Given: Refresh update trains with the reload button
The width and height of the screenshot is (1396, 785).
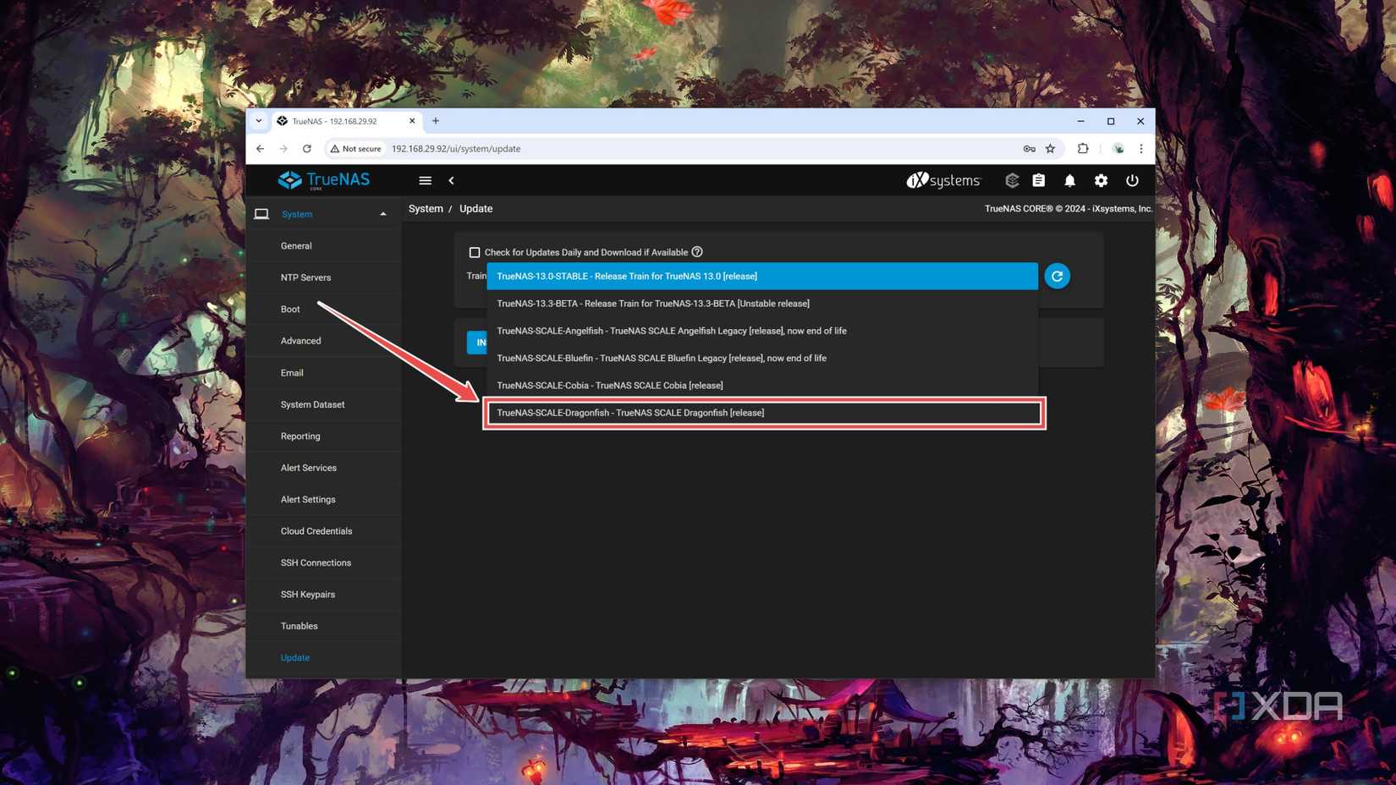Looking at the screenshot, I should tap(1057, 276).
